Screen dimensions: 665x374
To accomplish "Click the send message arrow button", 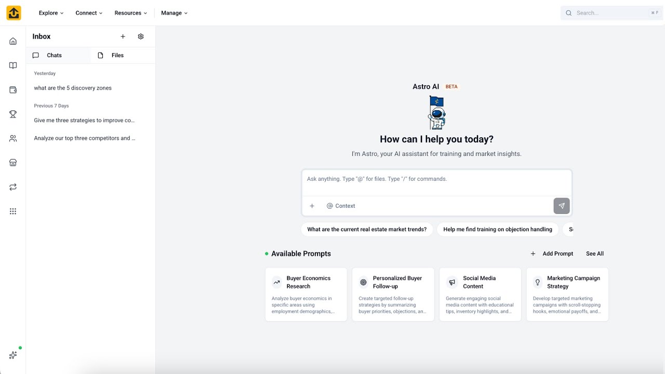I will [562, 206].
